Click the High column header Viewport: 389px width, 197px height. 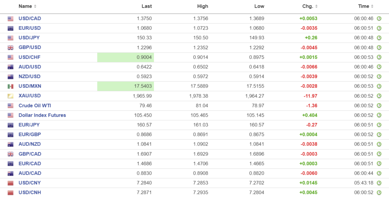[x=202, y=6]
